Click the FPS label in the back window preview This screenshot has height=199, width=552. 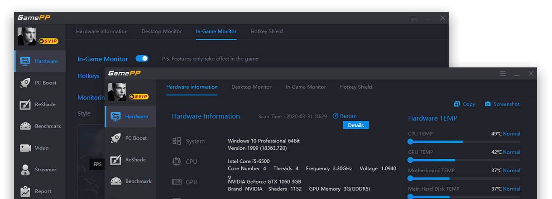coord(97,164)
